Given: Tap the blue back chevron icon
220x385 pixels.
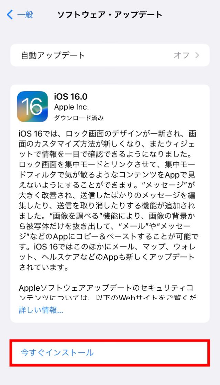Looking at the screenshot, I should point(10,15).
